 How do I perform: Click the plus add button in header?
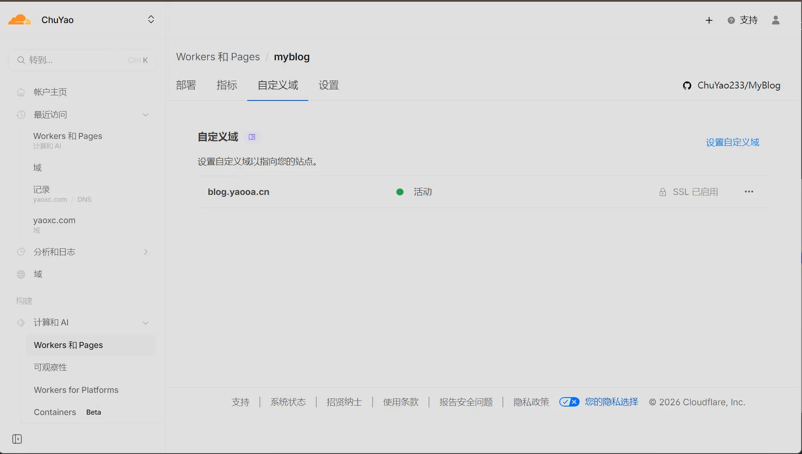tap(709, 20)
